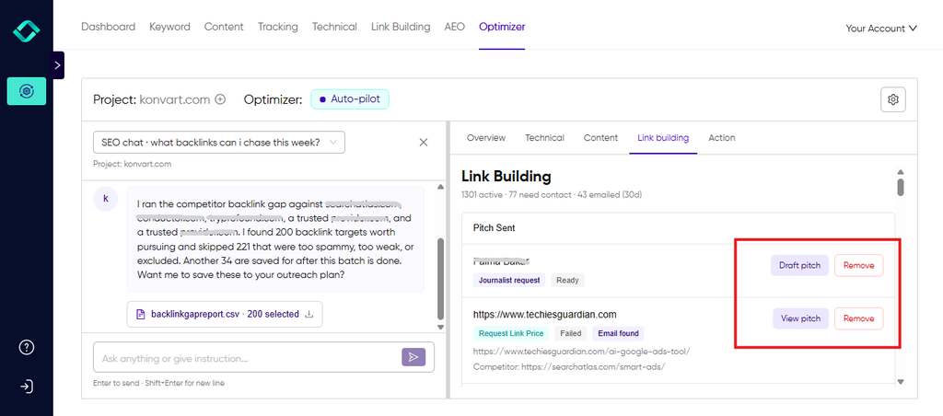Click the Link Building scrollbar thumb
943x416 pixels.
pos(901,186)
